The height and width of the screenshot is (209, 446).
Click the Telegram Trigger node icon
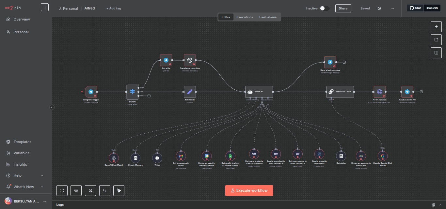(91, 92)
